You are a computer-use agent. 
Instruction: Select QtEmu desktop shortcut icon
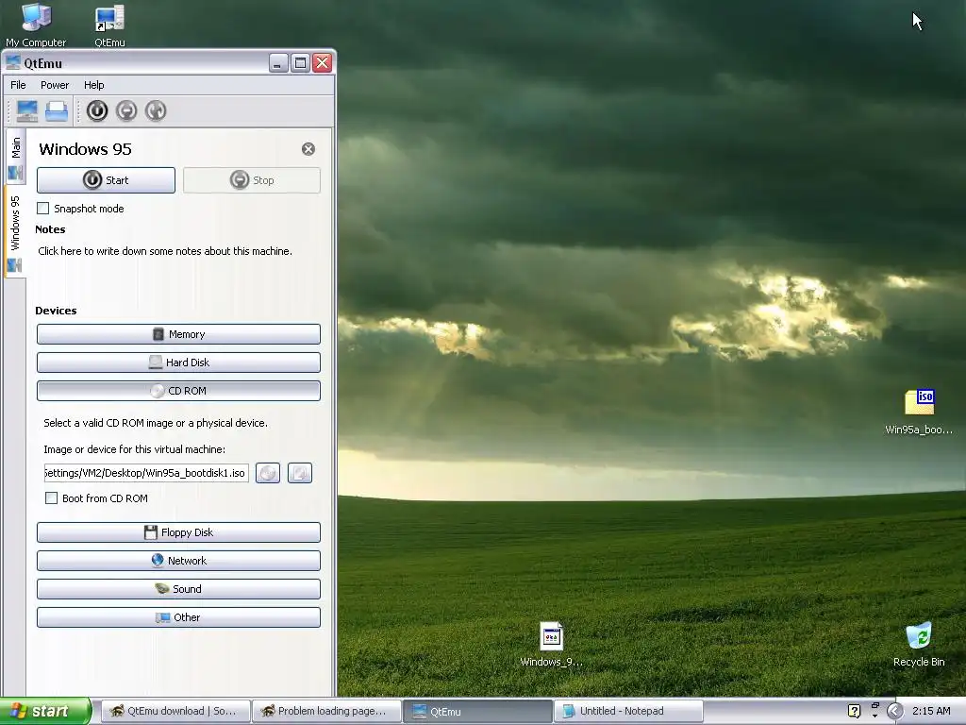click(109, 25)
